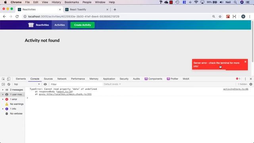
Task: Open the agent.ts:24 source link
Action: point(65,92)
